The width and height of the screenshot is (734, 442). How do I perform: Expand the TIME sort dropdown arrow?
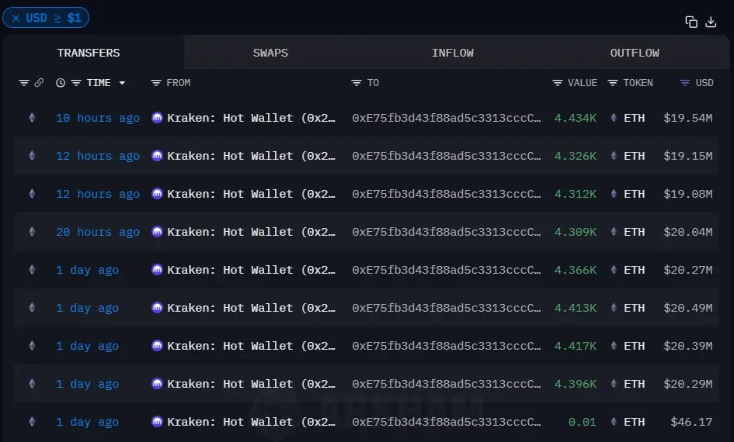pos(122,83)
